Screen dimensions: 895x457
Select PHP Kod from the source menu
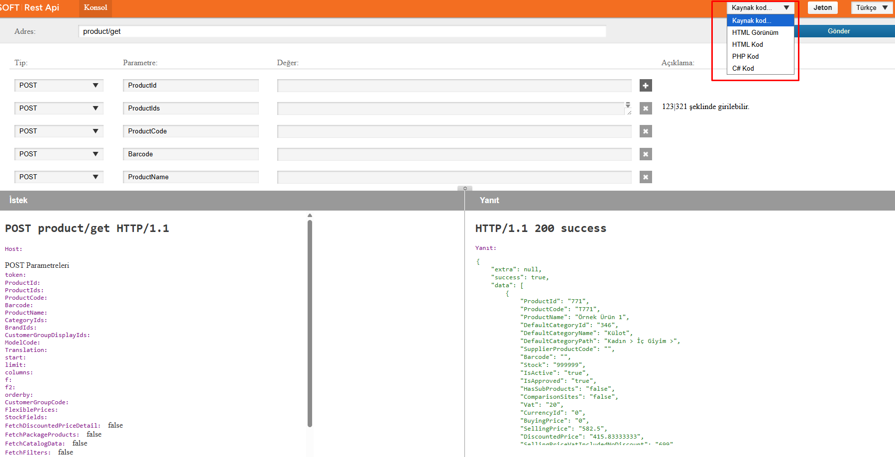(x=745, y=56)
